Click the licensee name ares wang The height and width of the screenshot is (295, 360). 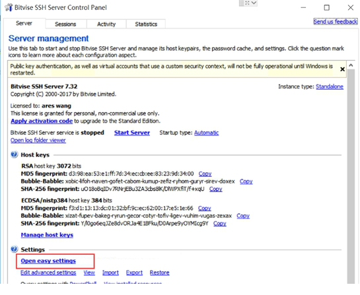point(57,106)
